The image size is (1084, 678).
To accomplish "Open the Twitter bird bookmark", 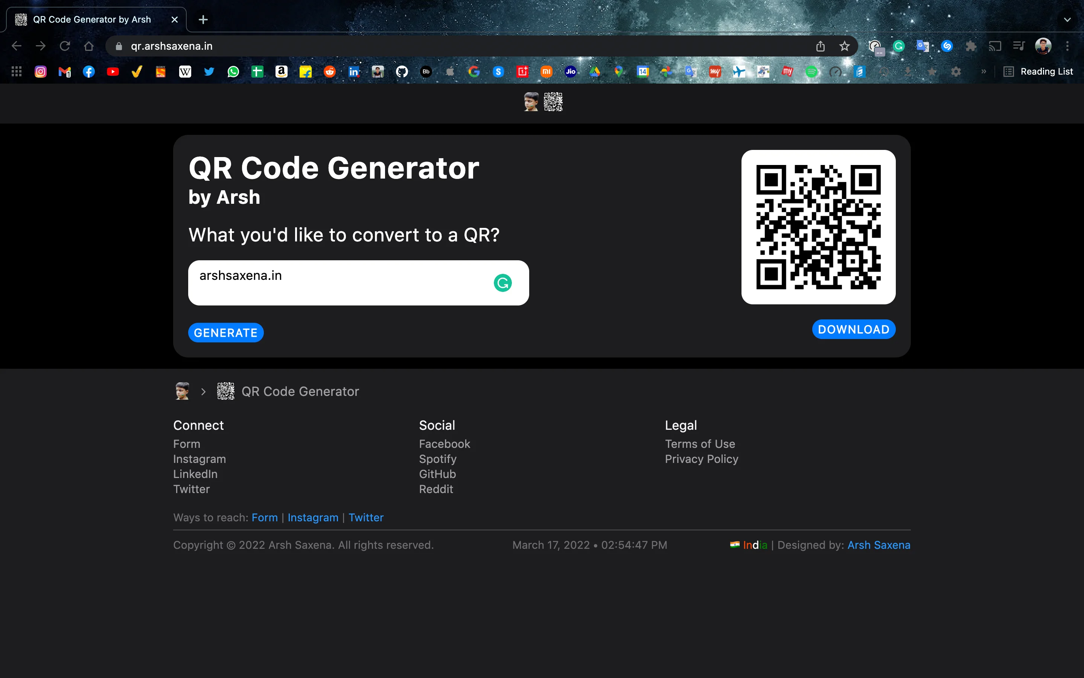I will tap(209, 72).
